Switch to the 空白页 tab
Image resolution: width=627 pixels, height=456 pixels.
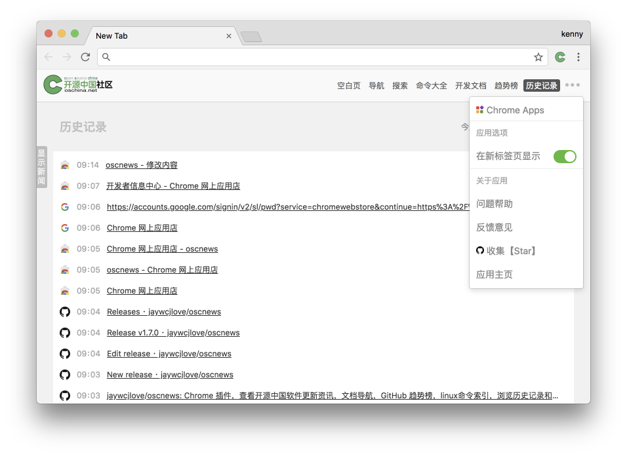tap(349, 85)
